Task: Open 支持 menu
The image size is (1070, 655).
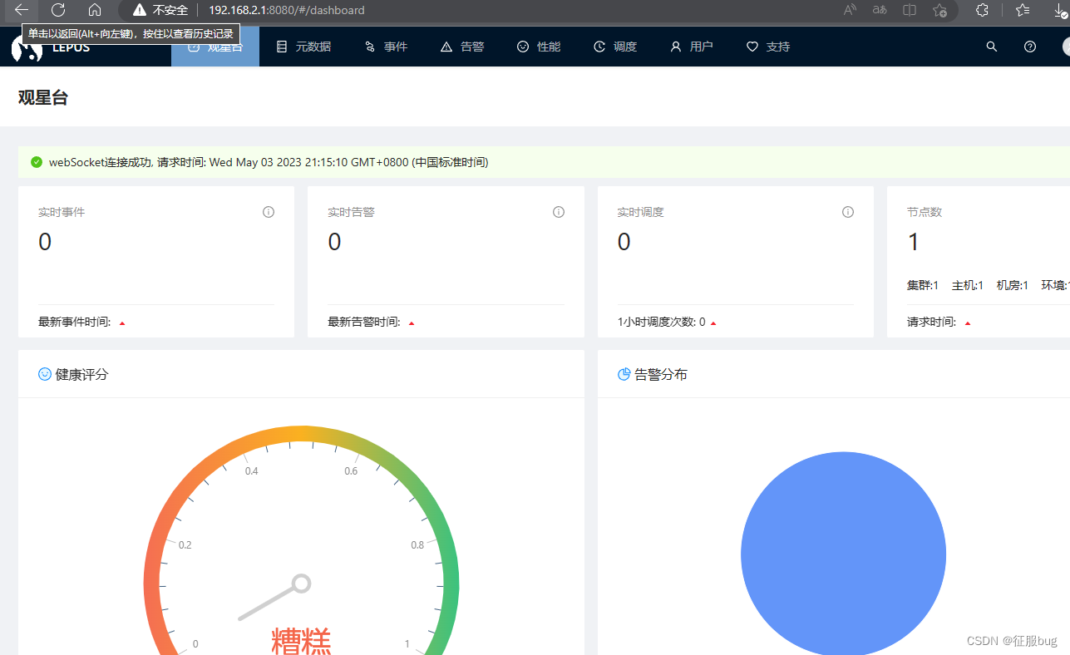Action: point(768,47)
